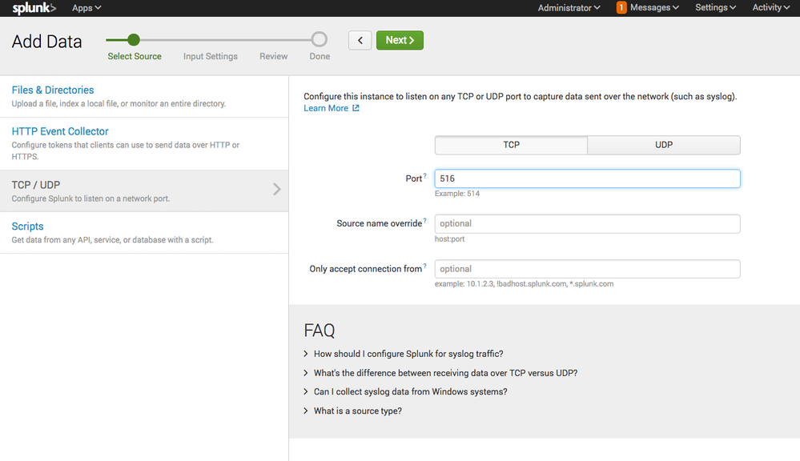Click the back arrow beside Next
Screen dimensions: 800x461
click(x=360, y=40)
